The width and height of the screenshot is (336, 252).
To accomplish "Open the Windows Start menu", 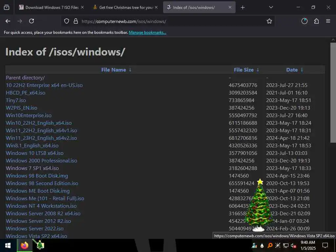I will pos(8,245).
